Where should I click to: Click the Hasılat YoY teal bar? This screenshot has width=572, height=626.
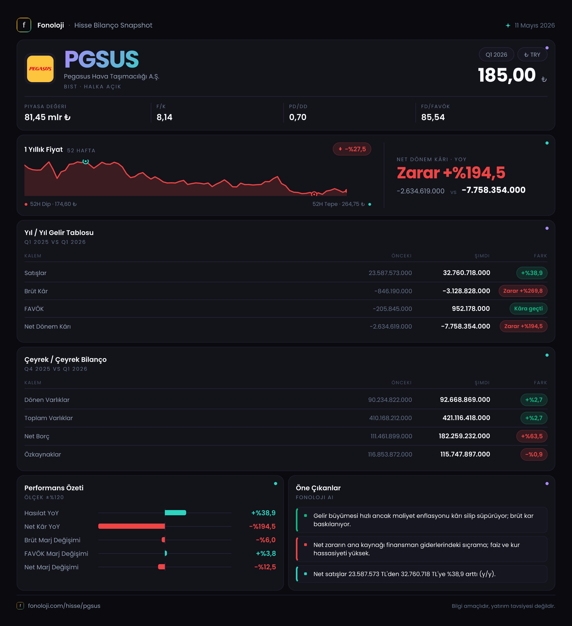[x=175, y=513]
